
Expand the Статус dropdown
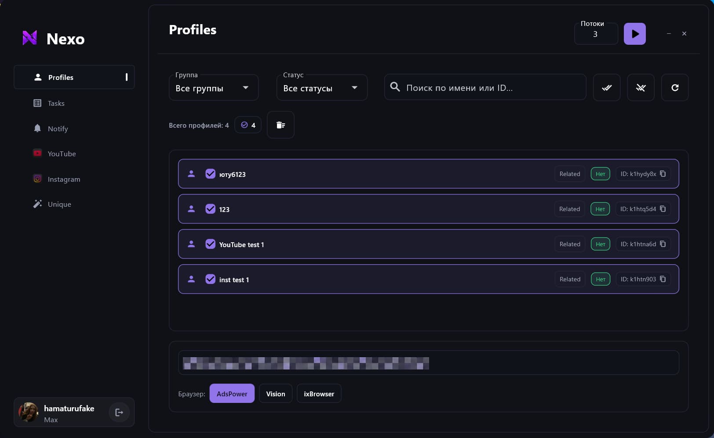point(322,88)
